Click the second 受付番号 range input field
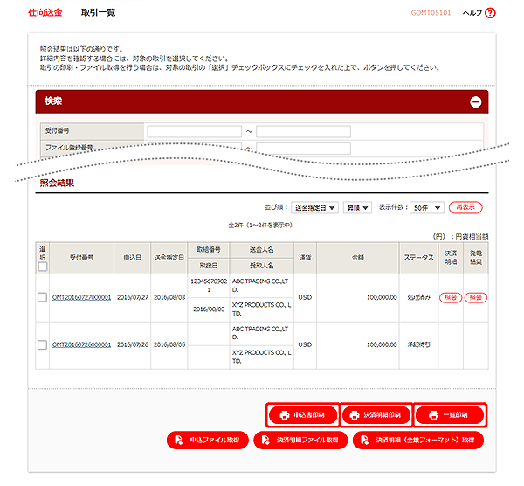The width and height of the screenshot is (524, 486). 303,131
